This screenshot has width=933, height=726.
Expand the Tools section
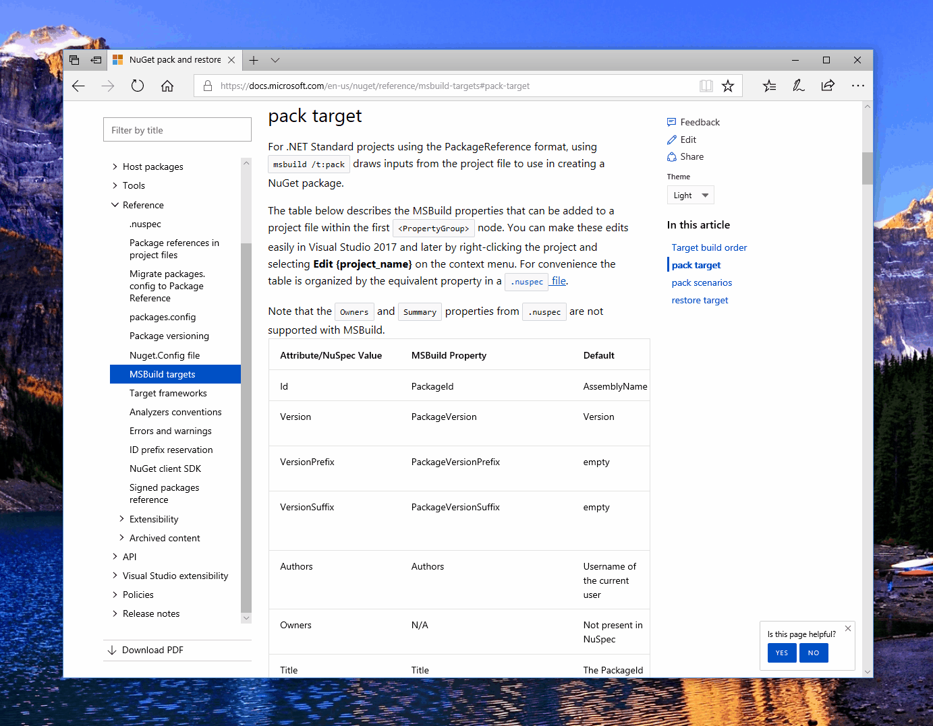tap(115, 185)
